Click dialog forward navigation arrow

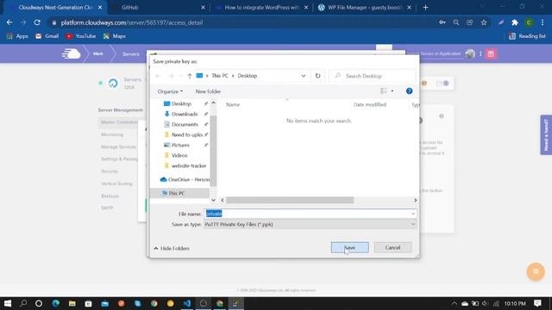(171, 76)
